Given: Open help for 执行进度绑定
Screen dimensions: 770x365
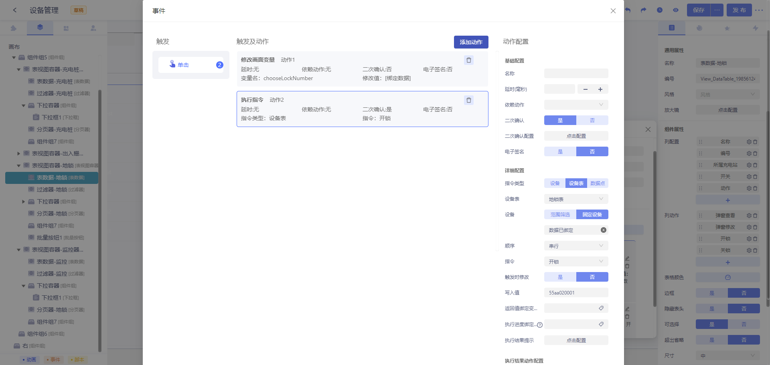Looking at the screenshot, I should [540, 325].
